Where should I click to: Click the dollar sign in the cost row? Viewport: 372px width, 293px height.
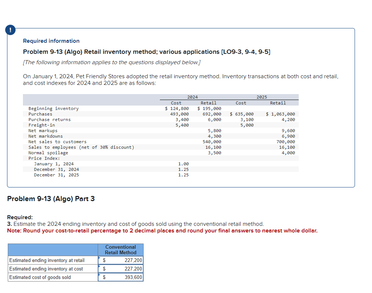pos(104,269)
